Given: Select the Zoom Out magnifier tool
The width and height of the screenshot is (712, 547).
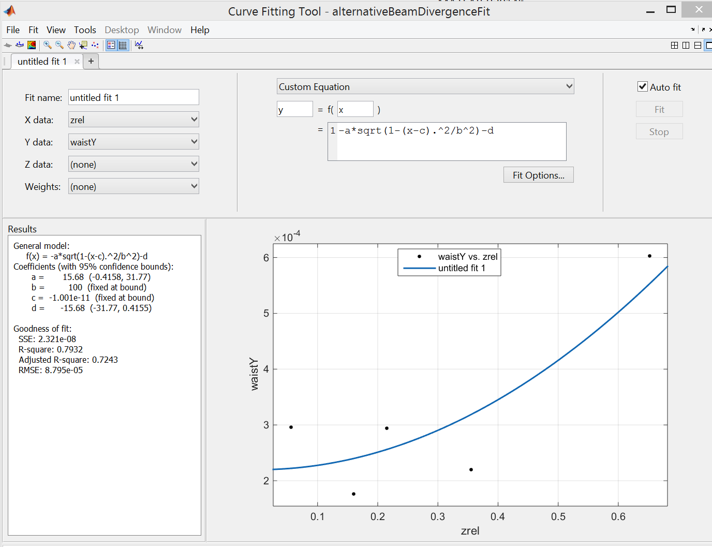Looking at the screenshot, I should pos(60,45).
